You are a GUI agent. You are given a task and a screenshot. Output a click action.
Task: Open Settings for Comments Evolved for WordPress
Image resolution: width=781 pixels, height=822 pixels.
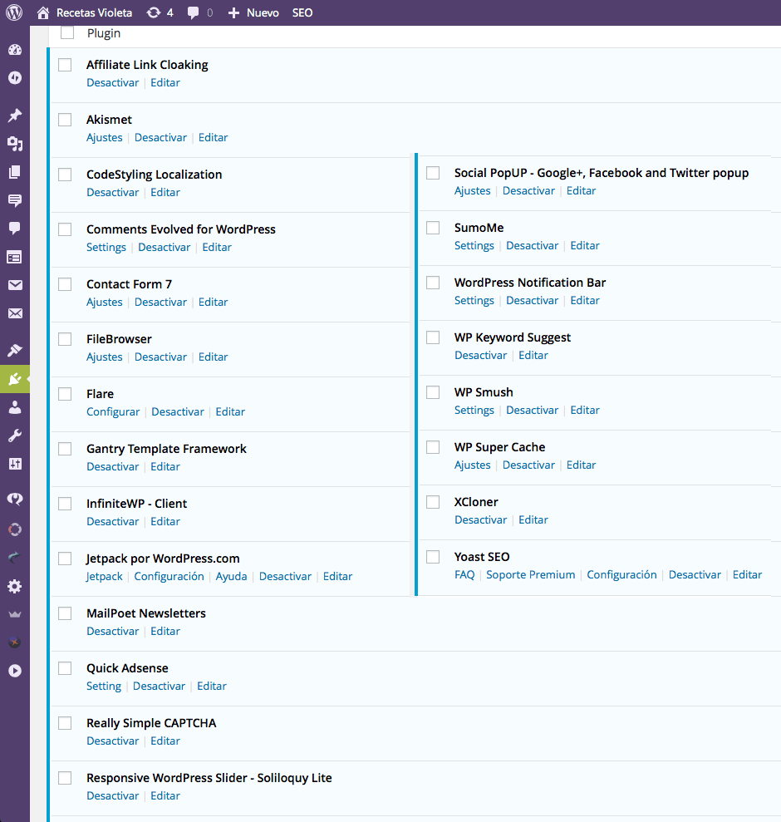[106, 248]
